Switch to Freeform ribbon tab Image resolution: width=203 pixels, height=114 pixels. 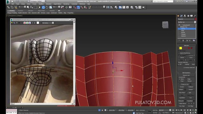point(20,11)
